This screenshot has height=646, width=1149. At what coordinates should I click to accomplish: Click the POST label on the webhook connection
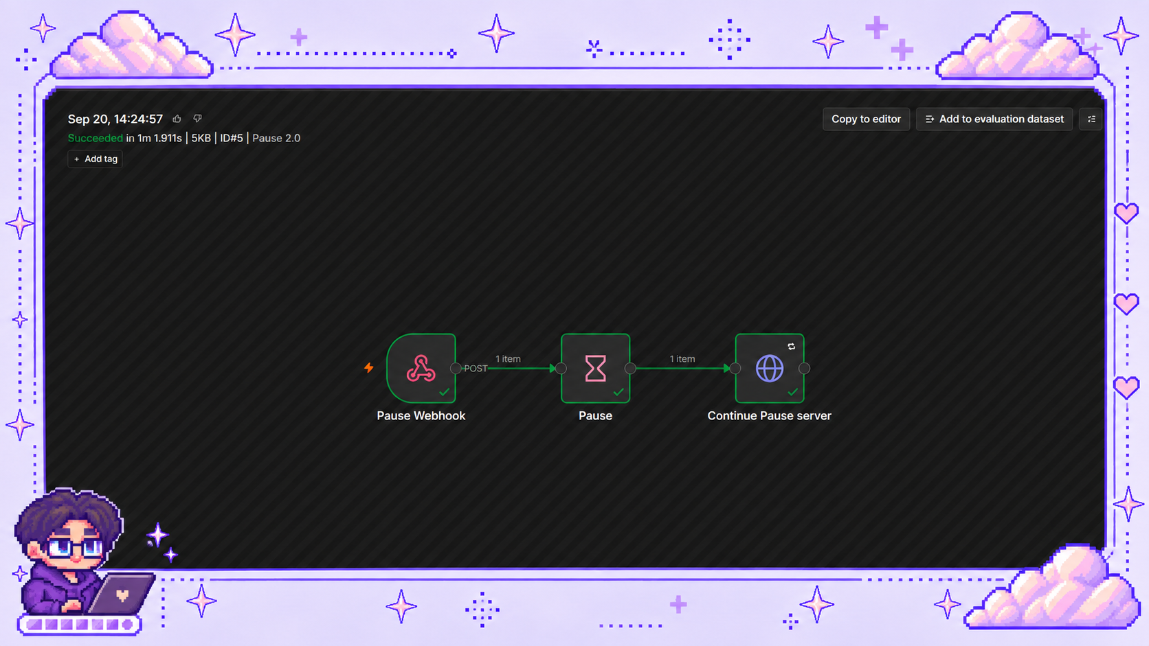[x=476, y=369]
